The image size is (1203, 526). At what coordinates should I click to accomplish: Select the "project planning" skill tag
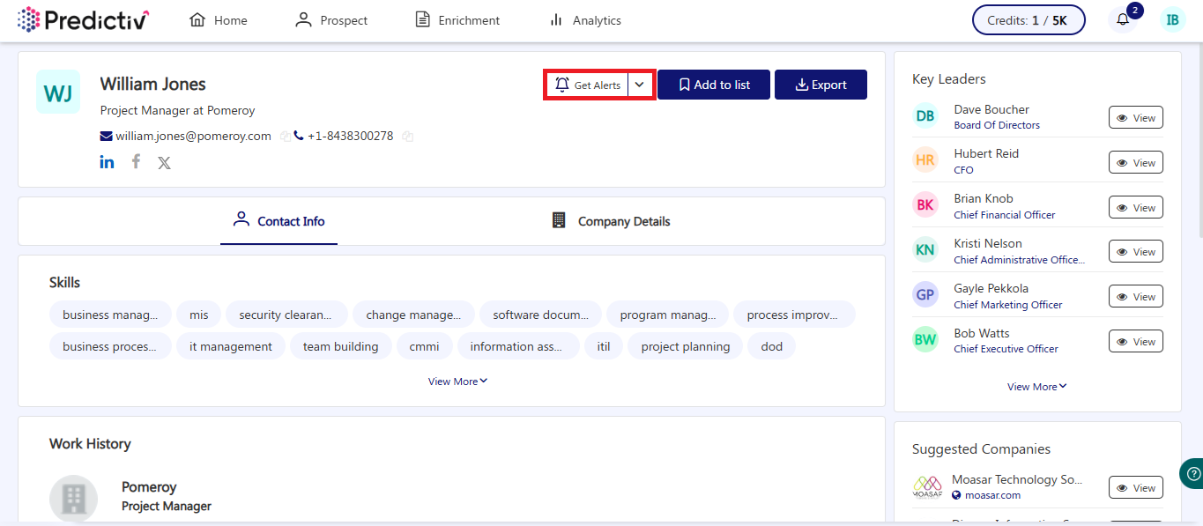pos(686,346)
